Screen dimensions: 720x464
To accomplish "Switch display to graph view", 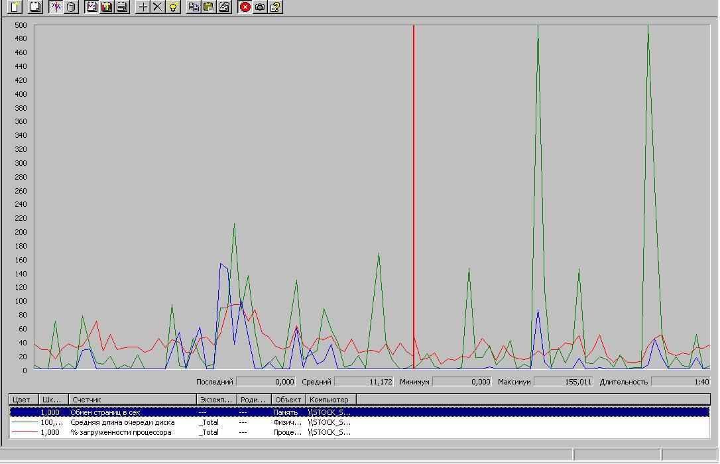I will (92, 7).
